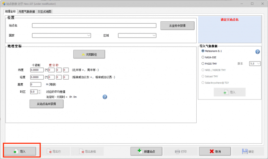Click the 站点名 site name input field
268x159 pixels.
pos(94,26)
